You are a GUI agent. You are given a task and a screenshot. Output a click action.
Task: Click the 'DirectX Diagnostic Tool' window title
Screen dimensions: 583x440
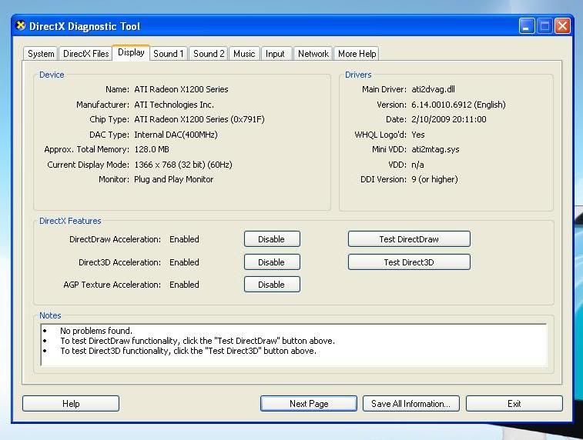pos(85,26)
